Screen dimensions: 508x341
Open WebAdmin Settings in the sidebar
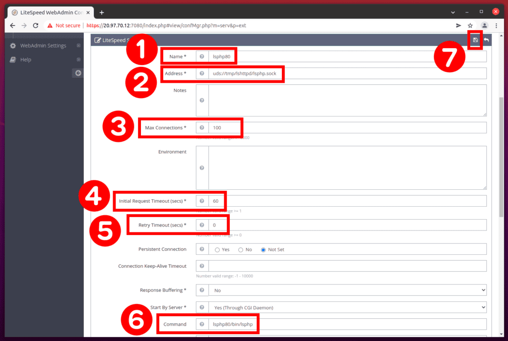point(43,46)
